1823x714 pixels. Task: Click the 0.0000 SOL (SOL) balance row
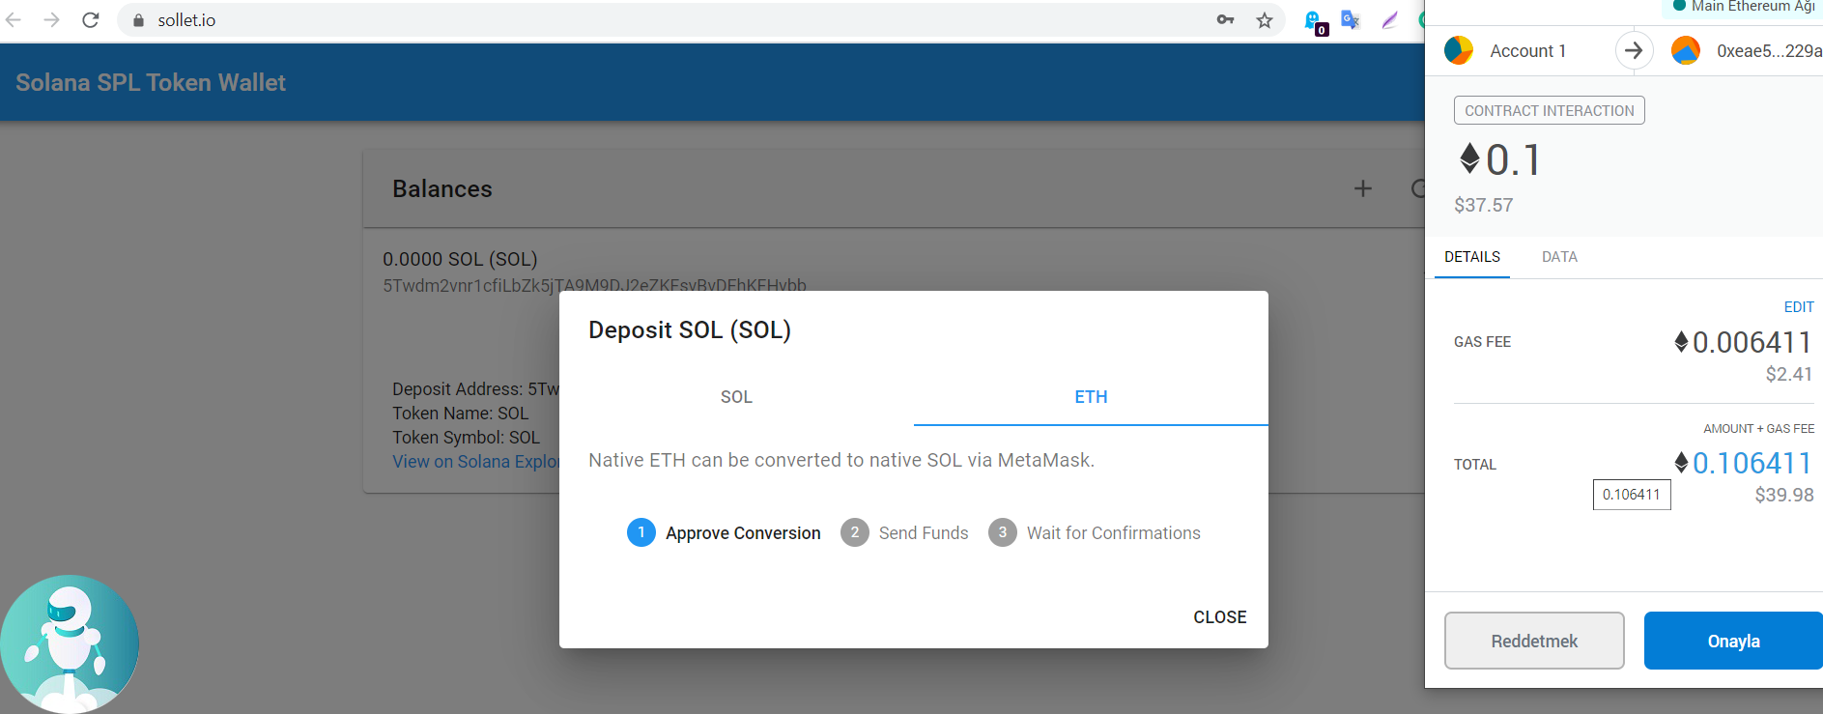pos(460,259)
